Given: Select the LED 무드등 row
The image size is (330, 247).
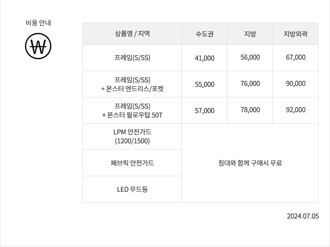Looking at the screenshot, I should tap(132, 189).
